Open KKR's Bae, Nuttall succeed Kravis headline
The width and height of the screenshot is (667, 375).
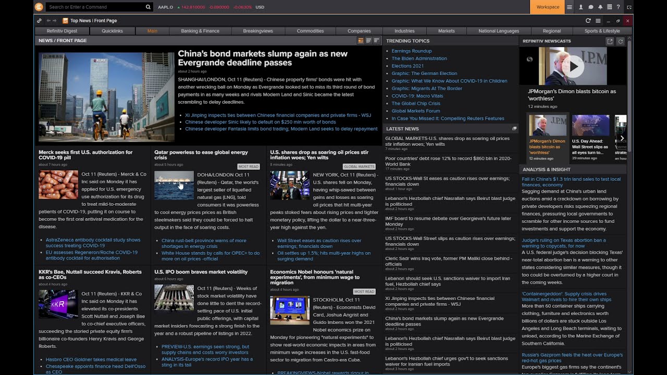[x=90, y=274]
